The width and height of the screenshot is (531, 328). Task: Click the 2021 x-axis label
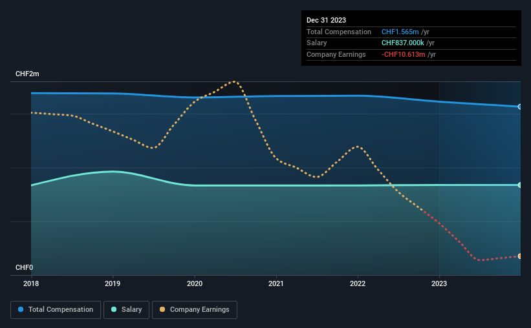pos(276,283)
